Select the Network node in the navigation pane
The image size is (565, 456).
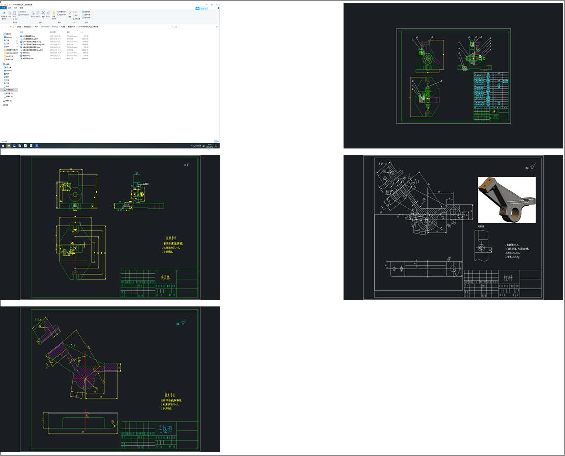coord(6,105)
